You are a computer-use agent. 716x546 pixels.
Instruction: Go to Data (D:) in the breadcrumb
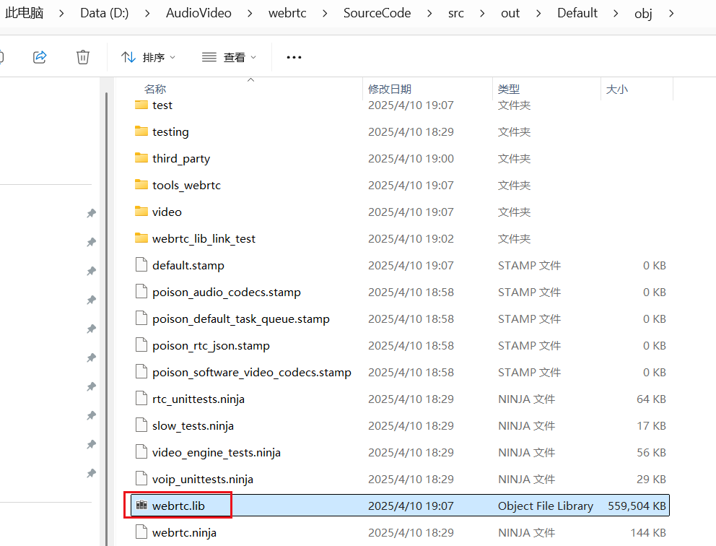pyautogui.click(x=105, y=13)
